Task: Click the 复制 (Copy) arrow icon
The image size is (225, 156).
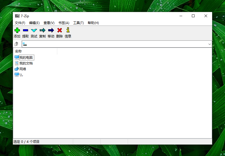Action: (x=42, y=30)
